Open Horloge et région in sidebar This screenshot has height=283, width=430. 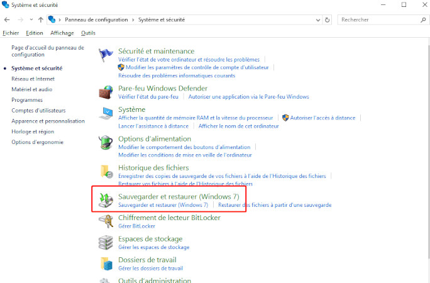pos(33,131)
